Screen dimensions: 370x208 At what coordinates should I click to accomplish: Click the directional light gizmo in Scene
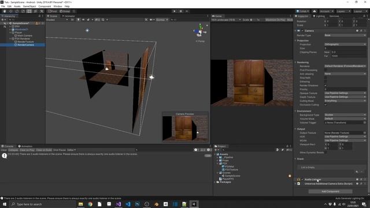[x=87, y=30]
